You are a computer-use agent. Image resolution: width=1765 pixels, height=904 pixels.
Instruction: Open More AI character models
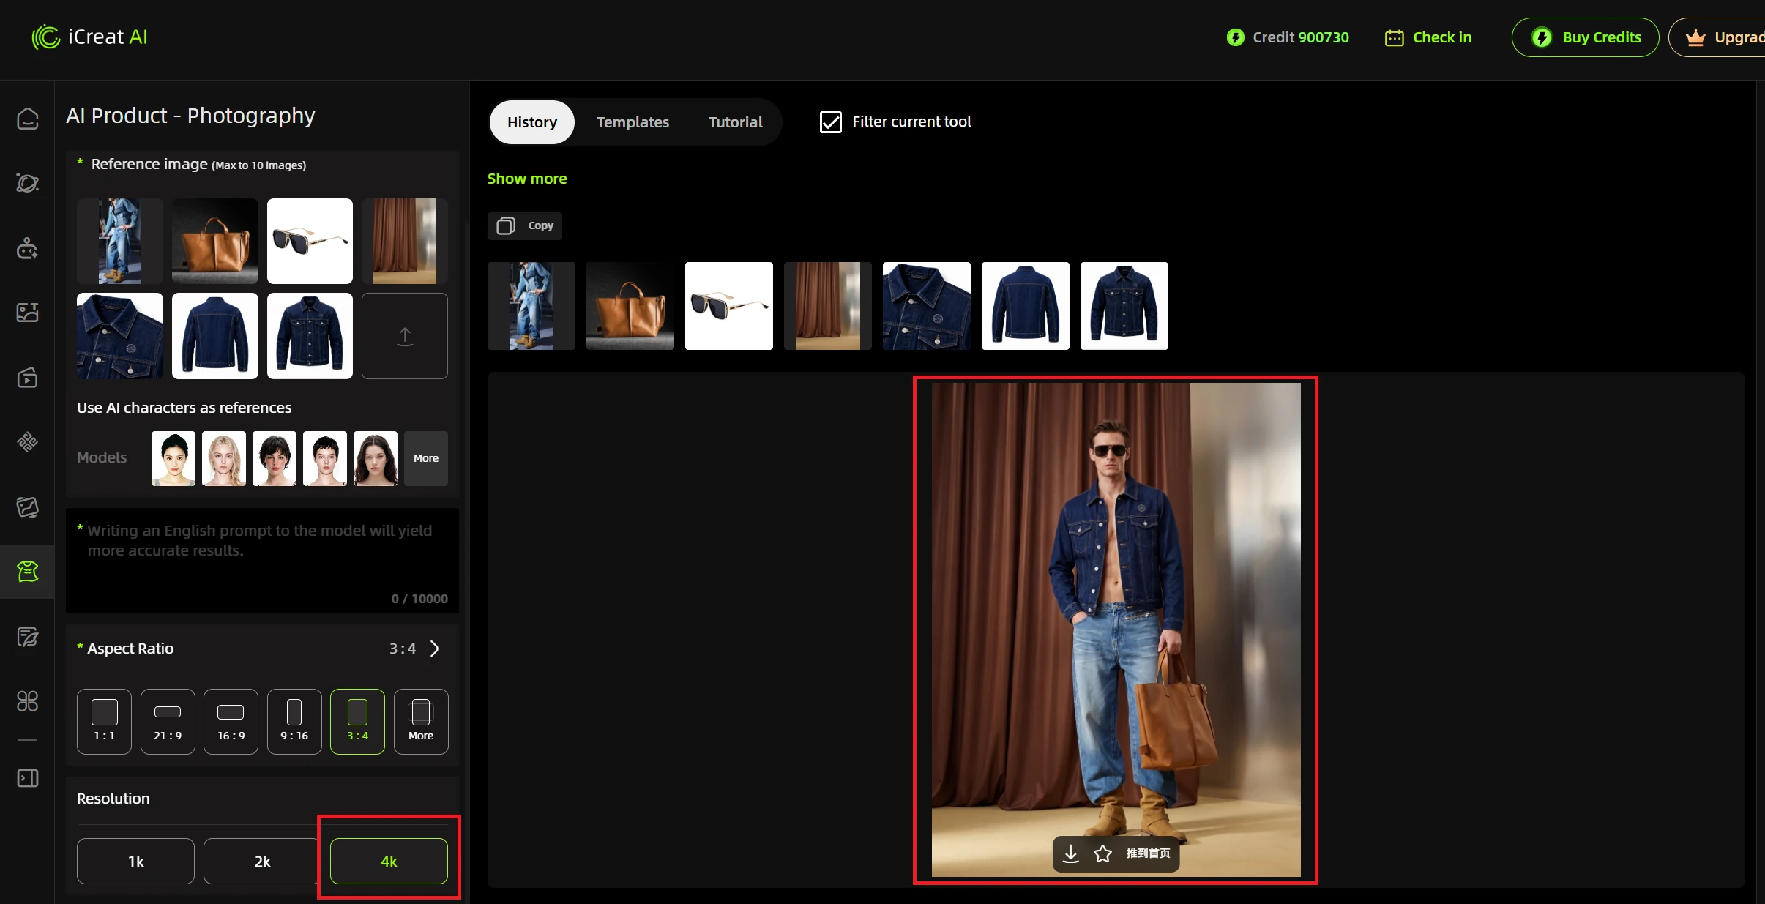[426, 458]
